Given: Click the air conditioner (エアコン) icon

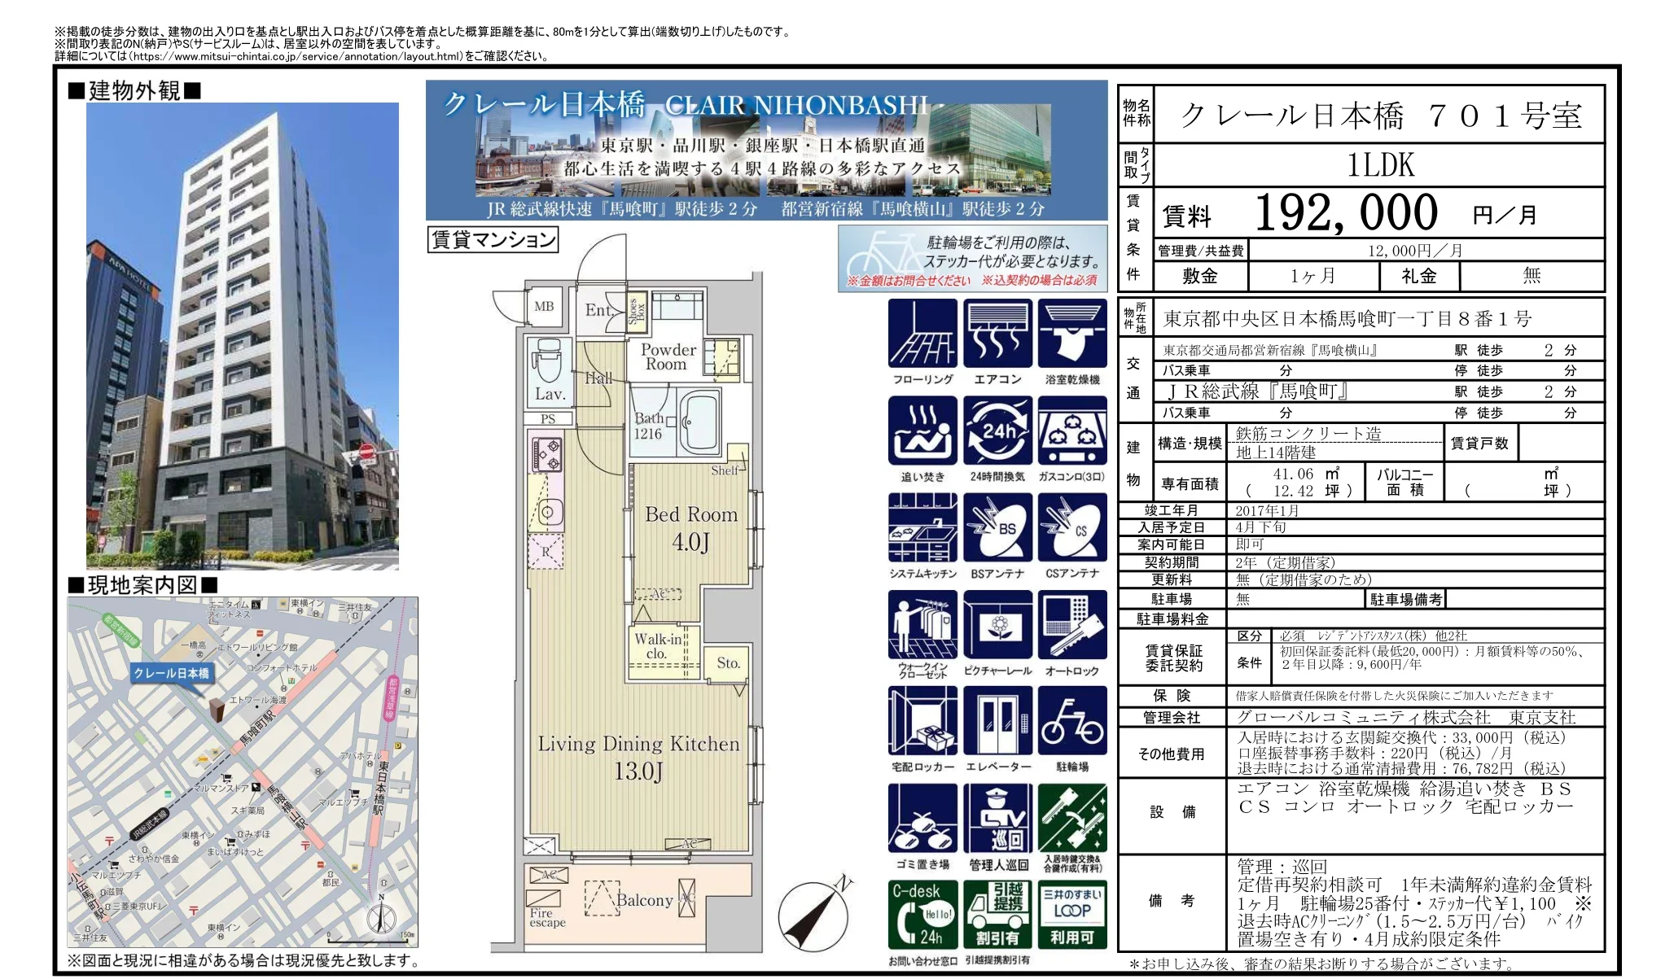Looking at the screenshot, I should [x=997, y=334].
